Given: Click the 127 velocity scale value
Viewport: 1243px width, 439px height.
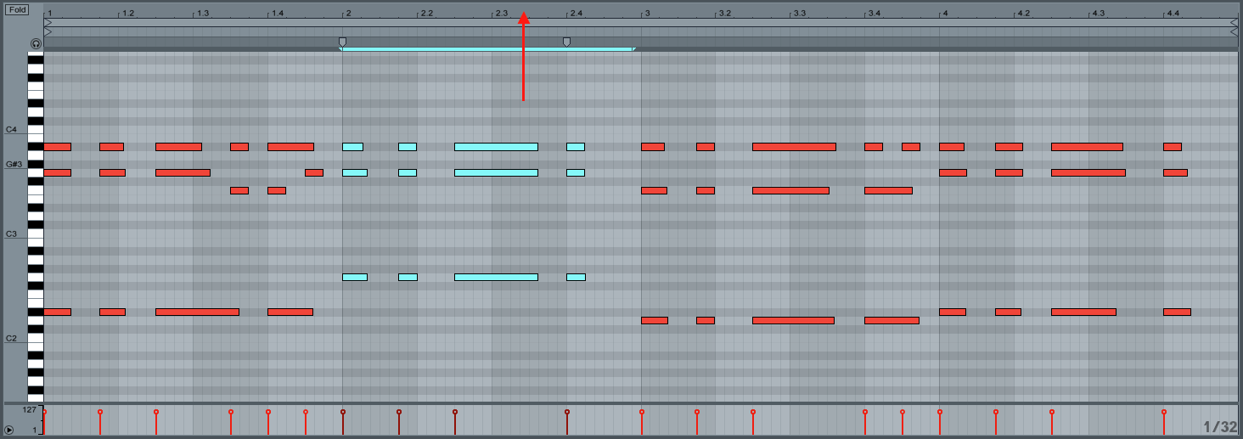Looking at the screenshot, I should (x=29, y=410).
